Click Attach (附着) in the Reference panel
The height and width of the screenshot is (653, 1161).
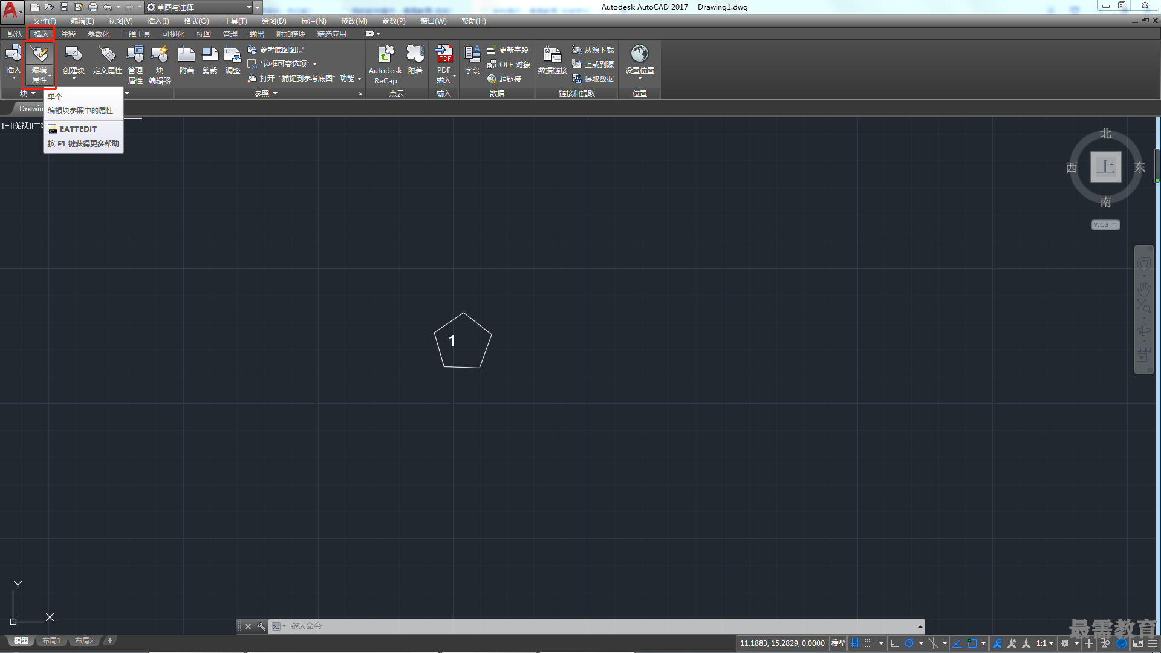pos(186,60)
